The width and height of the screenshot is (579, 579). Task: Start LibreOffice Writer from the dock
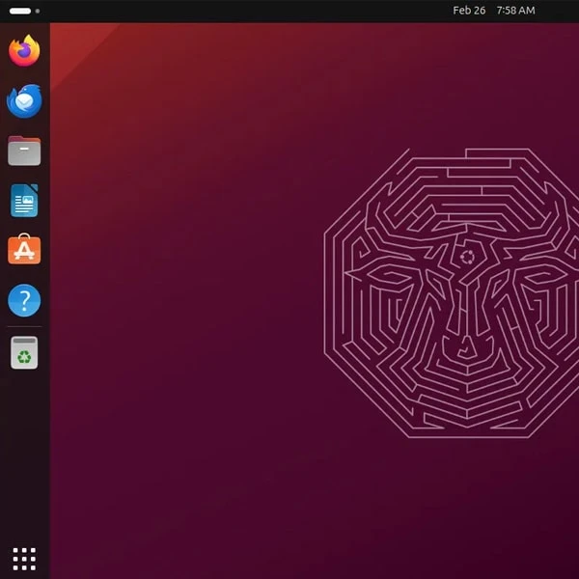coord(24,201)
